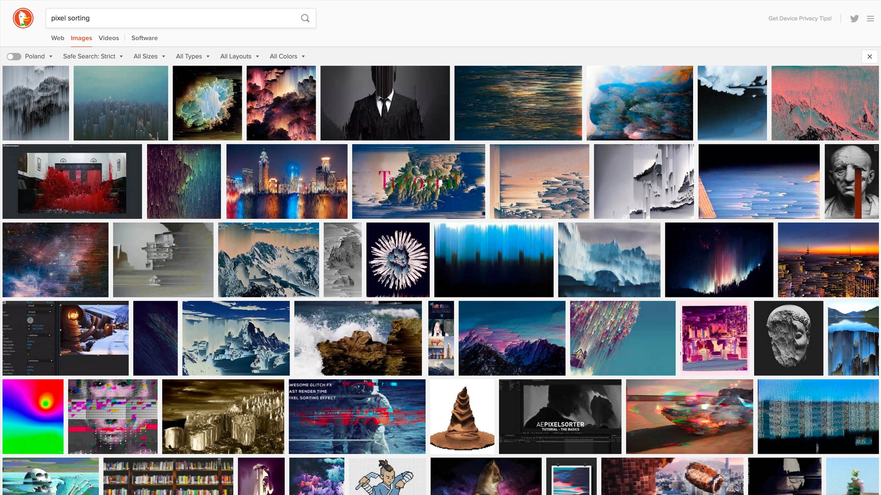Open the brown sorting hat thumbnail
The image size is (881, 495).
[x=462, y=416]
